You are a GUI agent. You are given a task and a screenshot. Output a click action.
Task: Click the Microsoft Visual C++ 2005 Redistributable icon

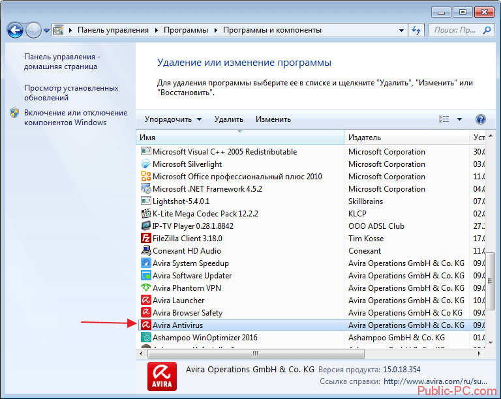[146, 151]
